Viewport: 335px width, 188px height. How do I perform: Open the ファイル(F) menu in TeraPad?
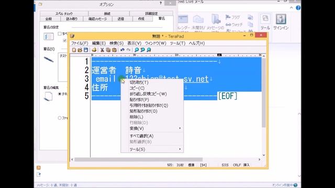tap(80, 43)
